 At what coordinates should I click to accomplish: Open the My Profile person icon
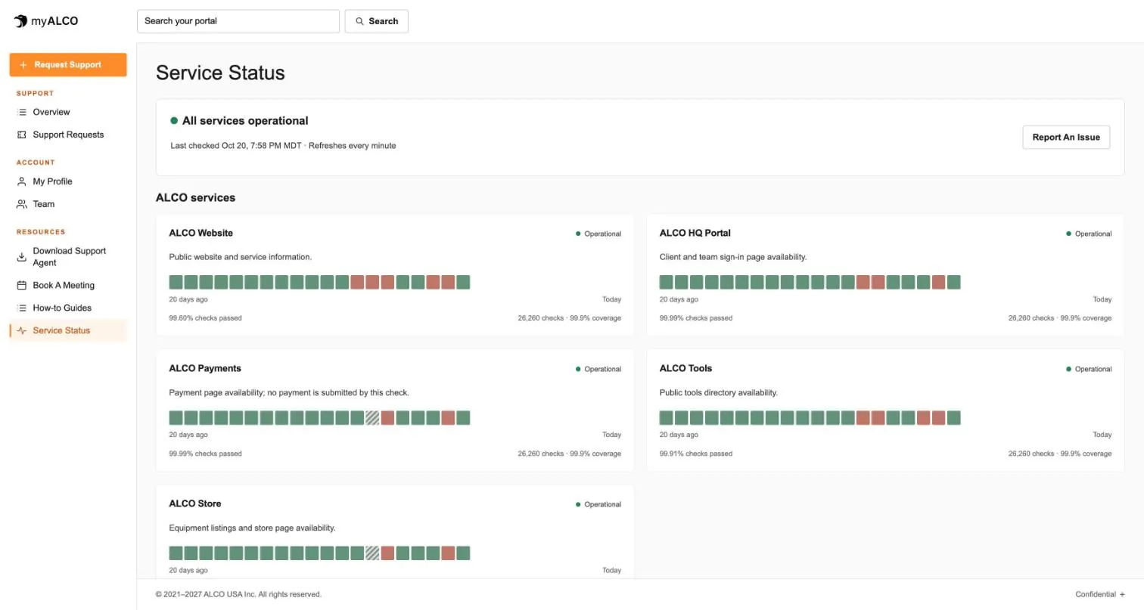pos(22,181)
